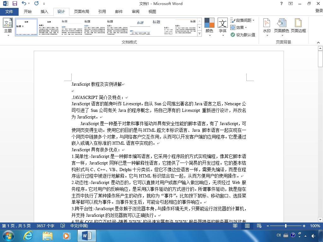Open Ribbon Display Options icon
Image resolution: width=323 pixels, height=242 pixels.
pyautogui.click(x=291, y=3)
